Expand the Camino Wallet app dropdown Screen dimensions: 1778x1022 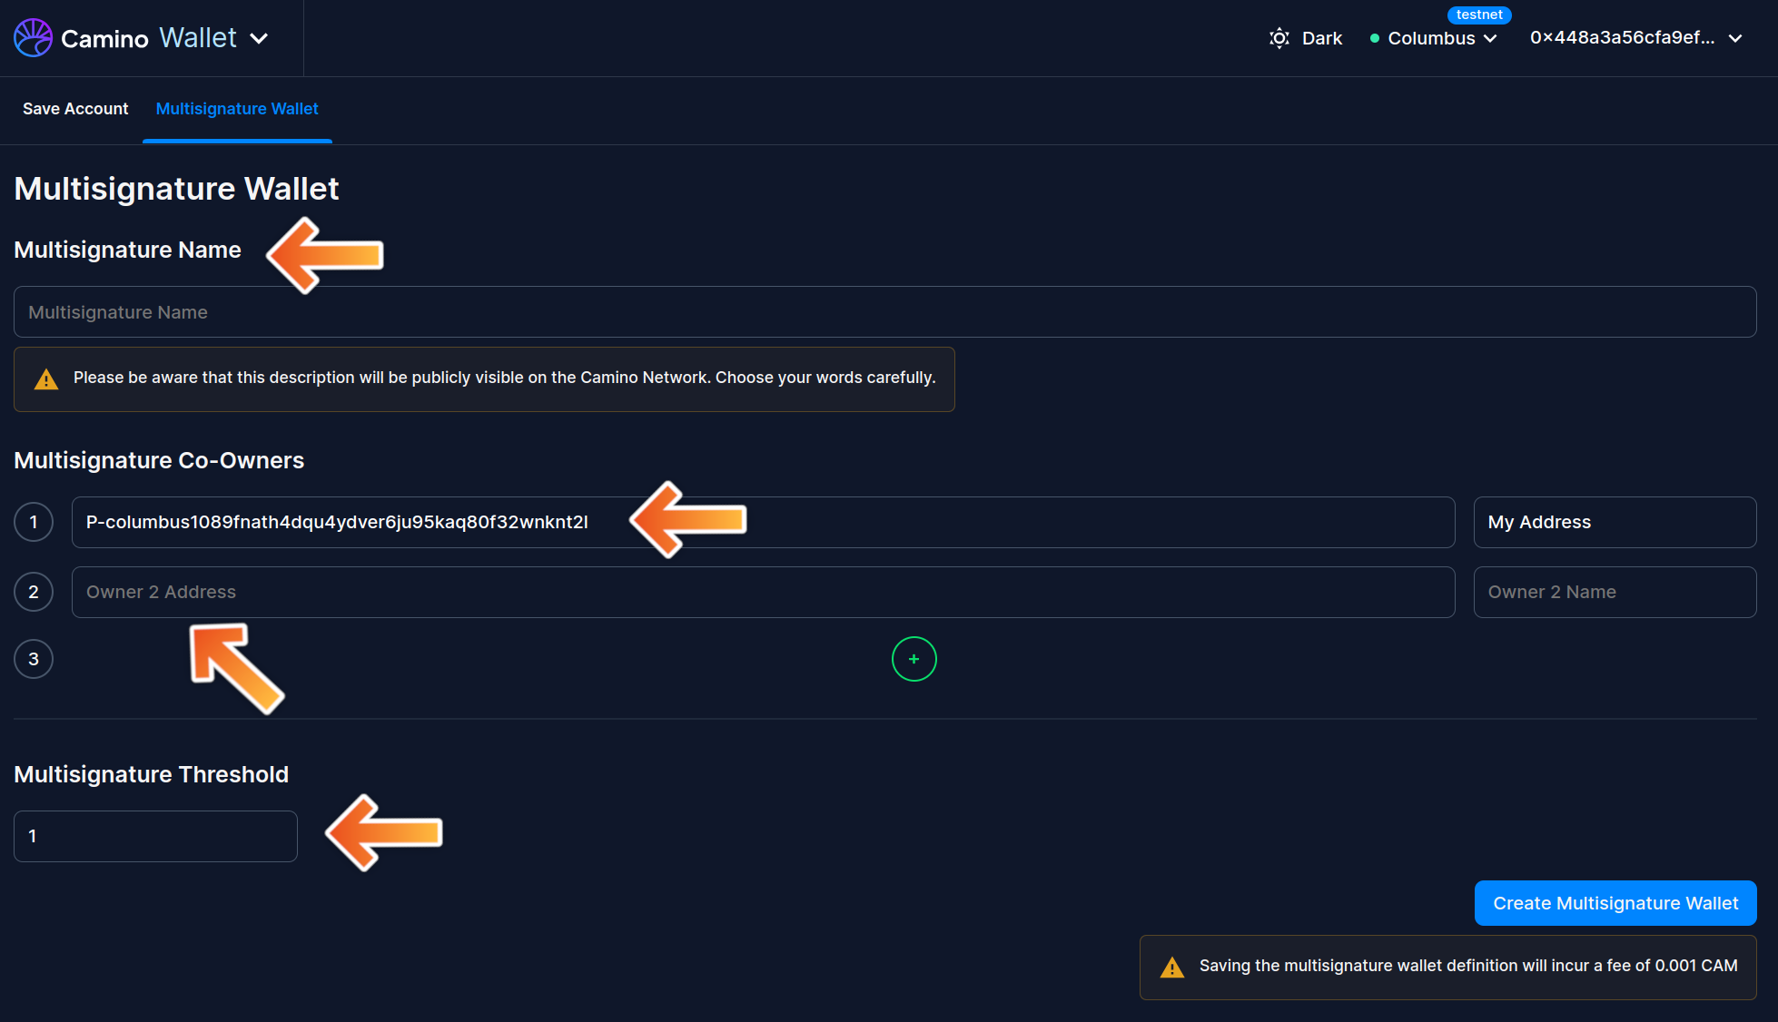coord(259,38)
